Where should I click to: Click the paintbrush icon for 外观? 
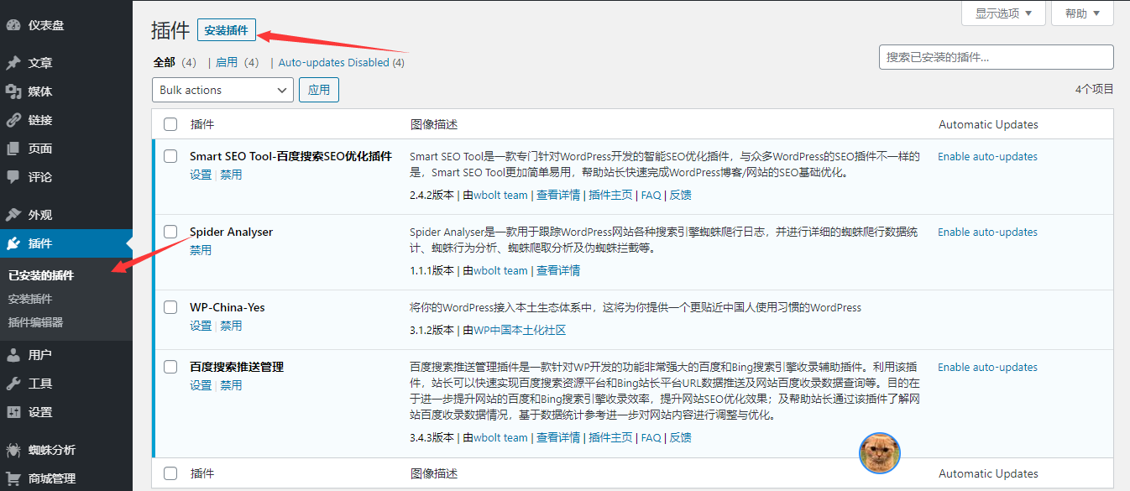click(x=13, y=215)
